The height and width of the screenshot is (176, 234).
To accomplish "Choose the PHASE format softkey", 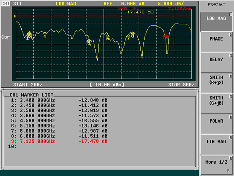I will point(216,42).
